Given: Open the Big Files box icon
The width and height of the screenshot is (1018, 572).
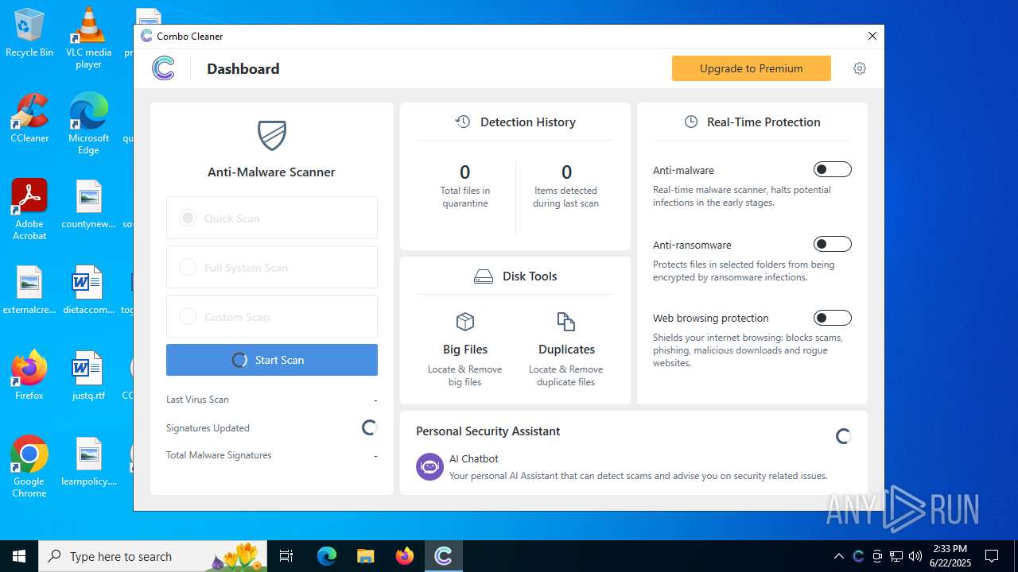Looking at the screenshot, I should [465, 322].
